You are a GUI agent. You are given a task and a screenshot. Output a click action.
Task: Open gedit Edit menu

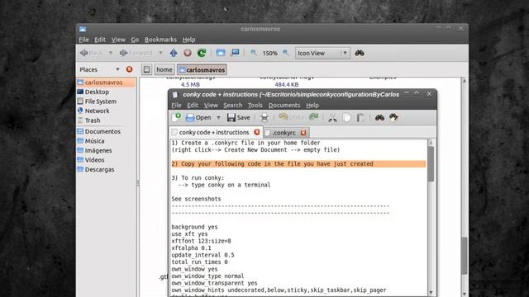(x=193, y=105)
